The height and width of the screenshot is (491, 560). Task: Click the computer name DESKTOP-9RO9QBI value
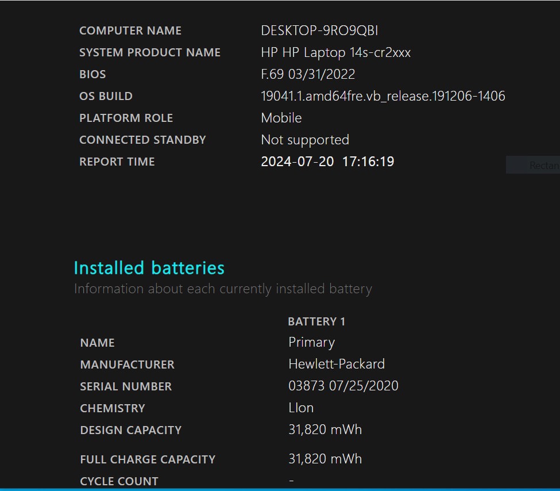click(x=319, y=30)
